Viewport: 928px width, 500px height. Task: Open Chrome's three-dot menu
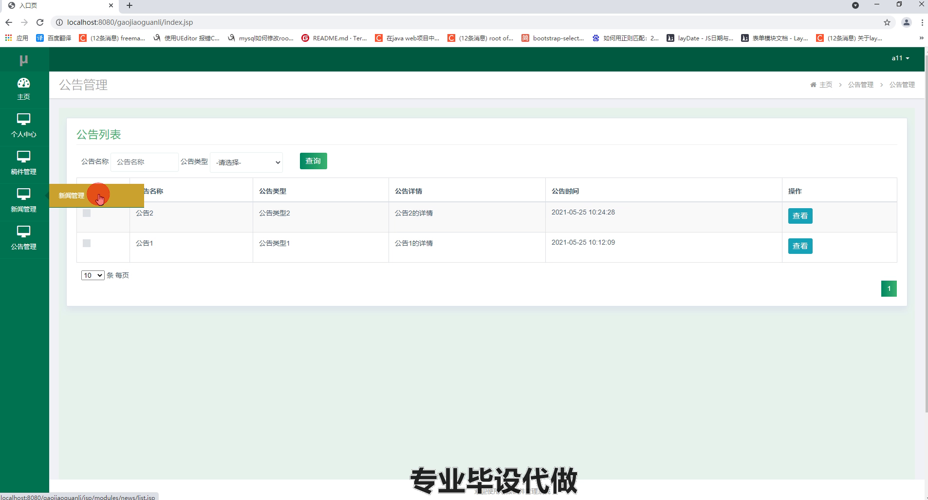click(922, 22)
